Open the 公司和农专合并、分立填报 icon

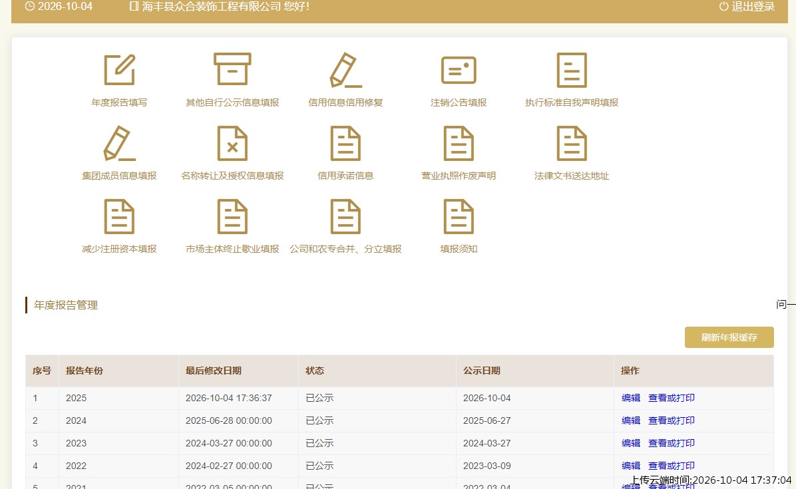click(x=345, y=217)
